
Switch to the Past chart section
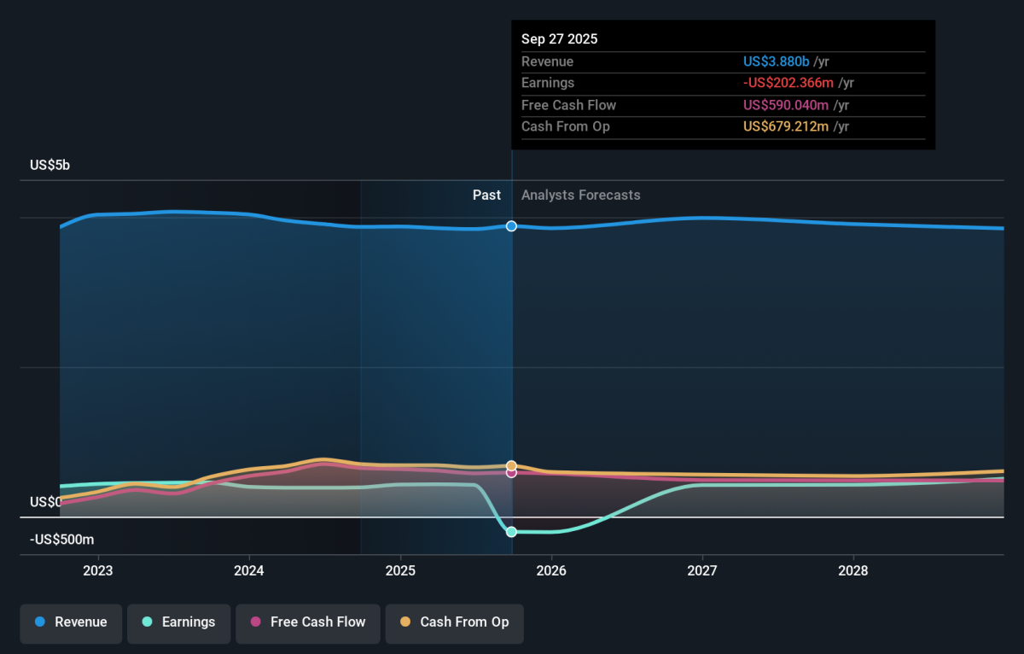(486, 195)
